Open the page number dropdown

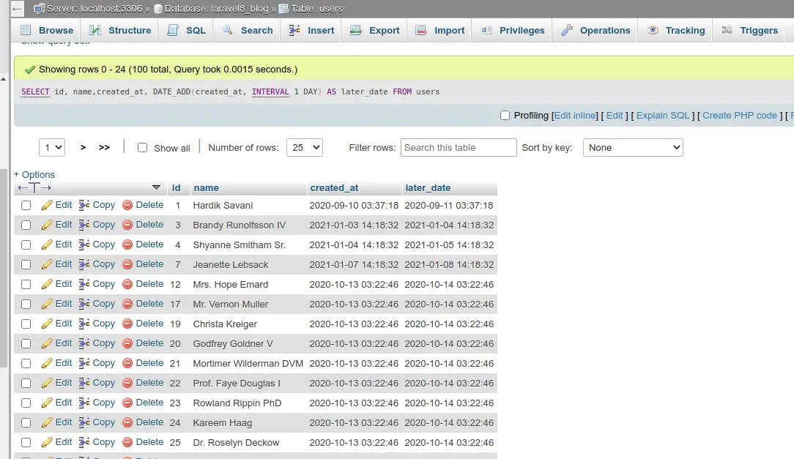click(x=52, y=148)
